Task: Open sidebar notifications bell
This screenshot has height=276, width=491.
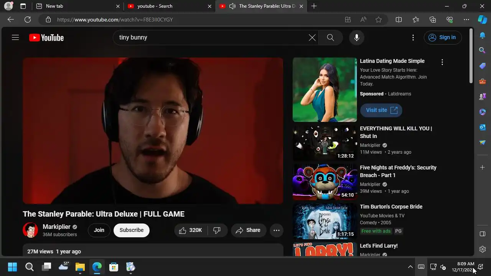Action: (x=483, y=35)
